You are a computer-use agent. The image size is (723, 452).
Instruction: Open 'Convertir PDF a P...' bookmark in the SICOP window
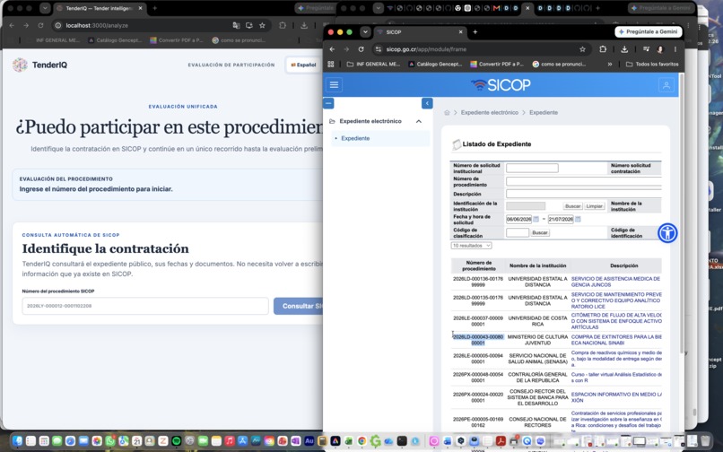tap(497, 64)
